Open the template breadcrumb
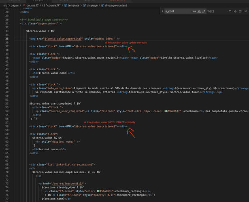The image size is (249, 202). coord(72,5)
